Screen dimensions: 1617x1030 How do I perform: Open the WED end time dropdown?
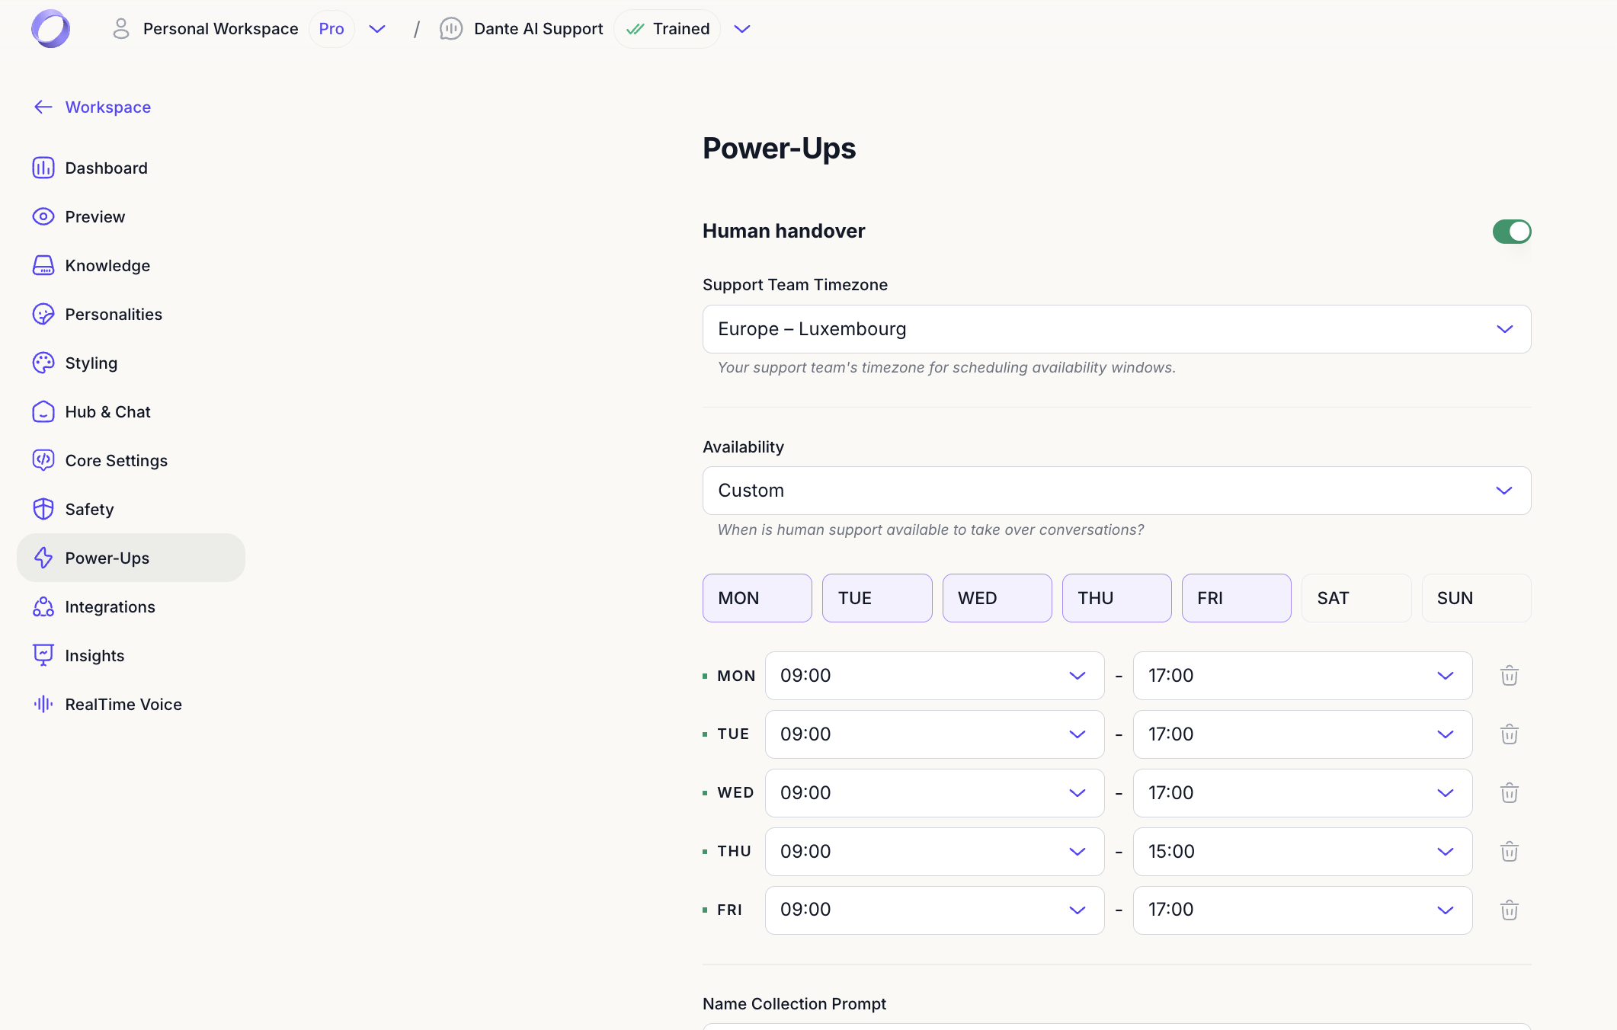[1303, 793]
